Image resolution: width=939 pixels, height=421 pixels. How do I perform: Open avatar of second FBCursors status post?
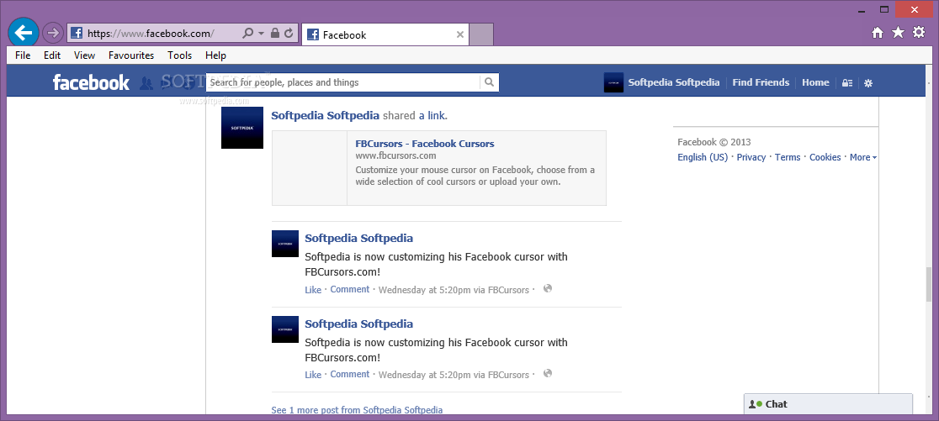(285, 329)
